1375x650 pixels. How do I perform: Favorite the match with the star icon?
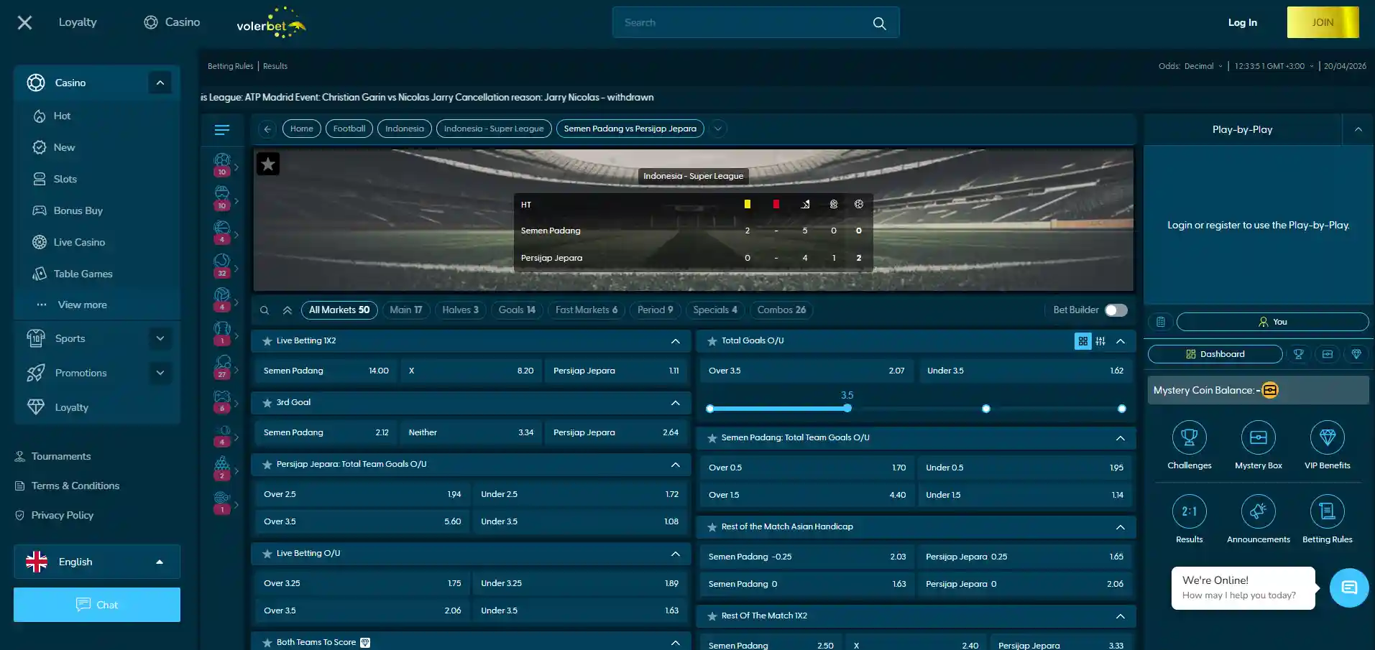(x=268, y=164)
